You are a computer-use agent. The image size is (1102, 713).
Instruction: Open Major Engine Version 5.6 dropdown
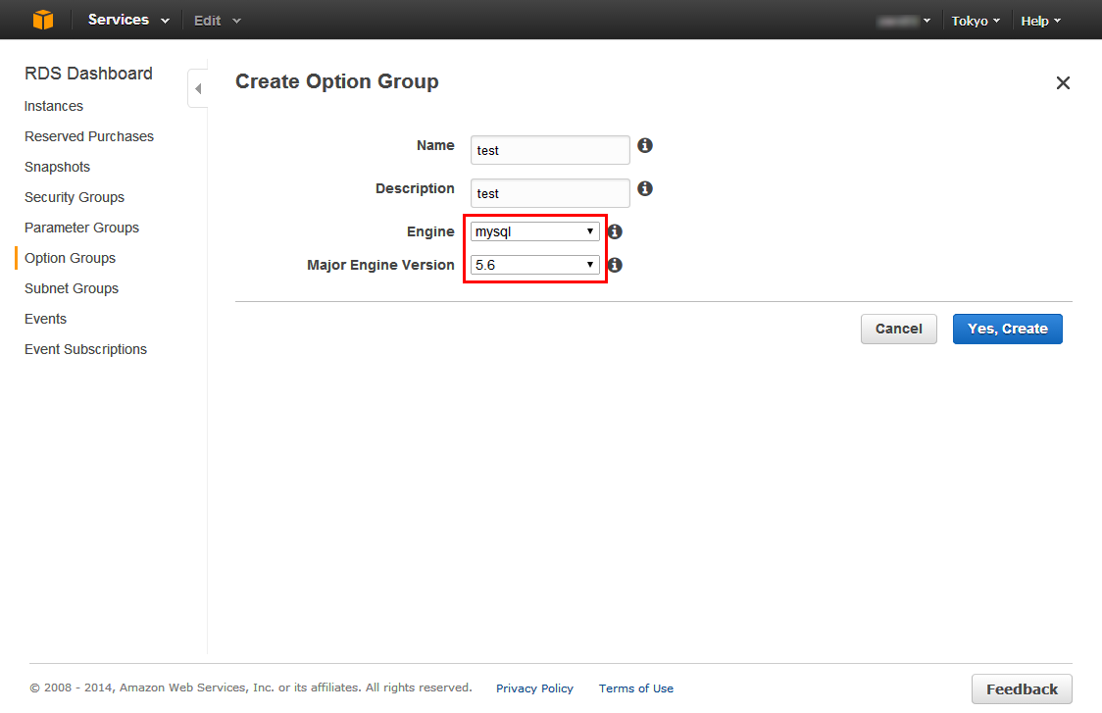pyautogui.click(x=535, y=265)
